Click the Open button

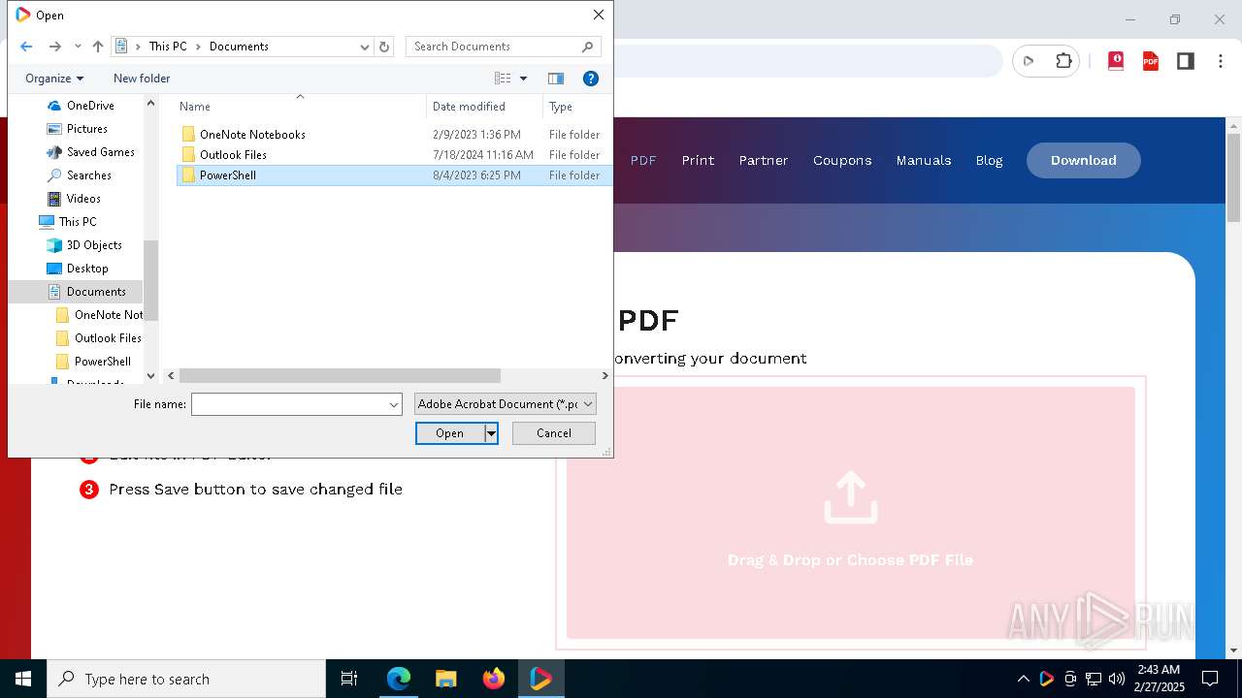coord(449,433)
